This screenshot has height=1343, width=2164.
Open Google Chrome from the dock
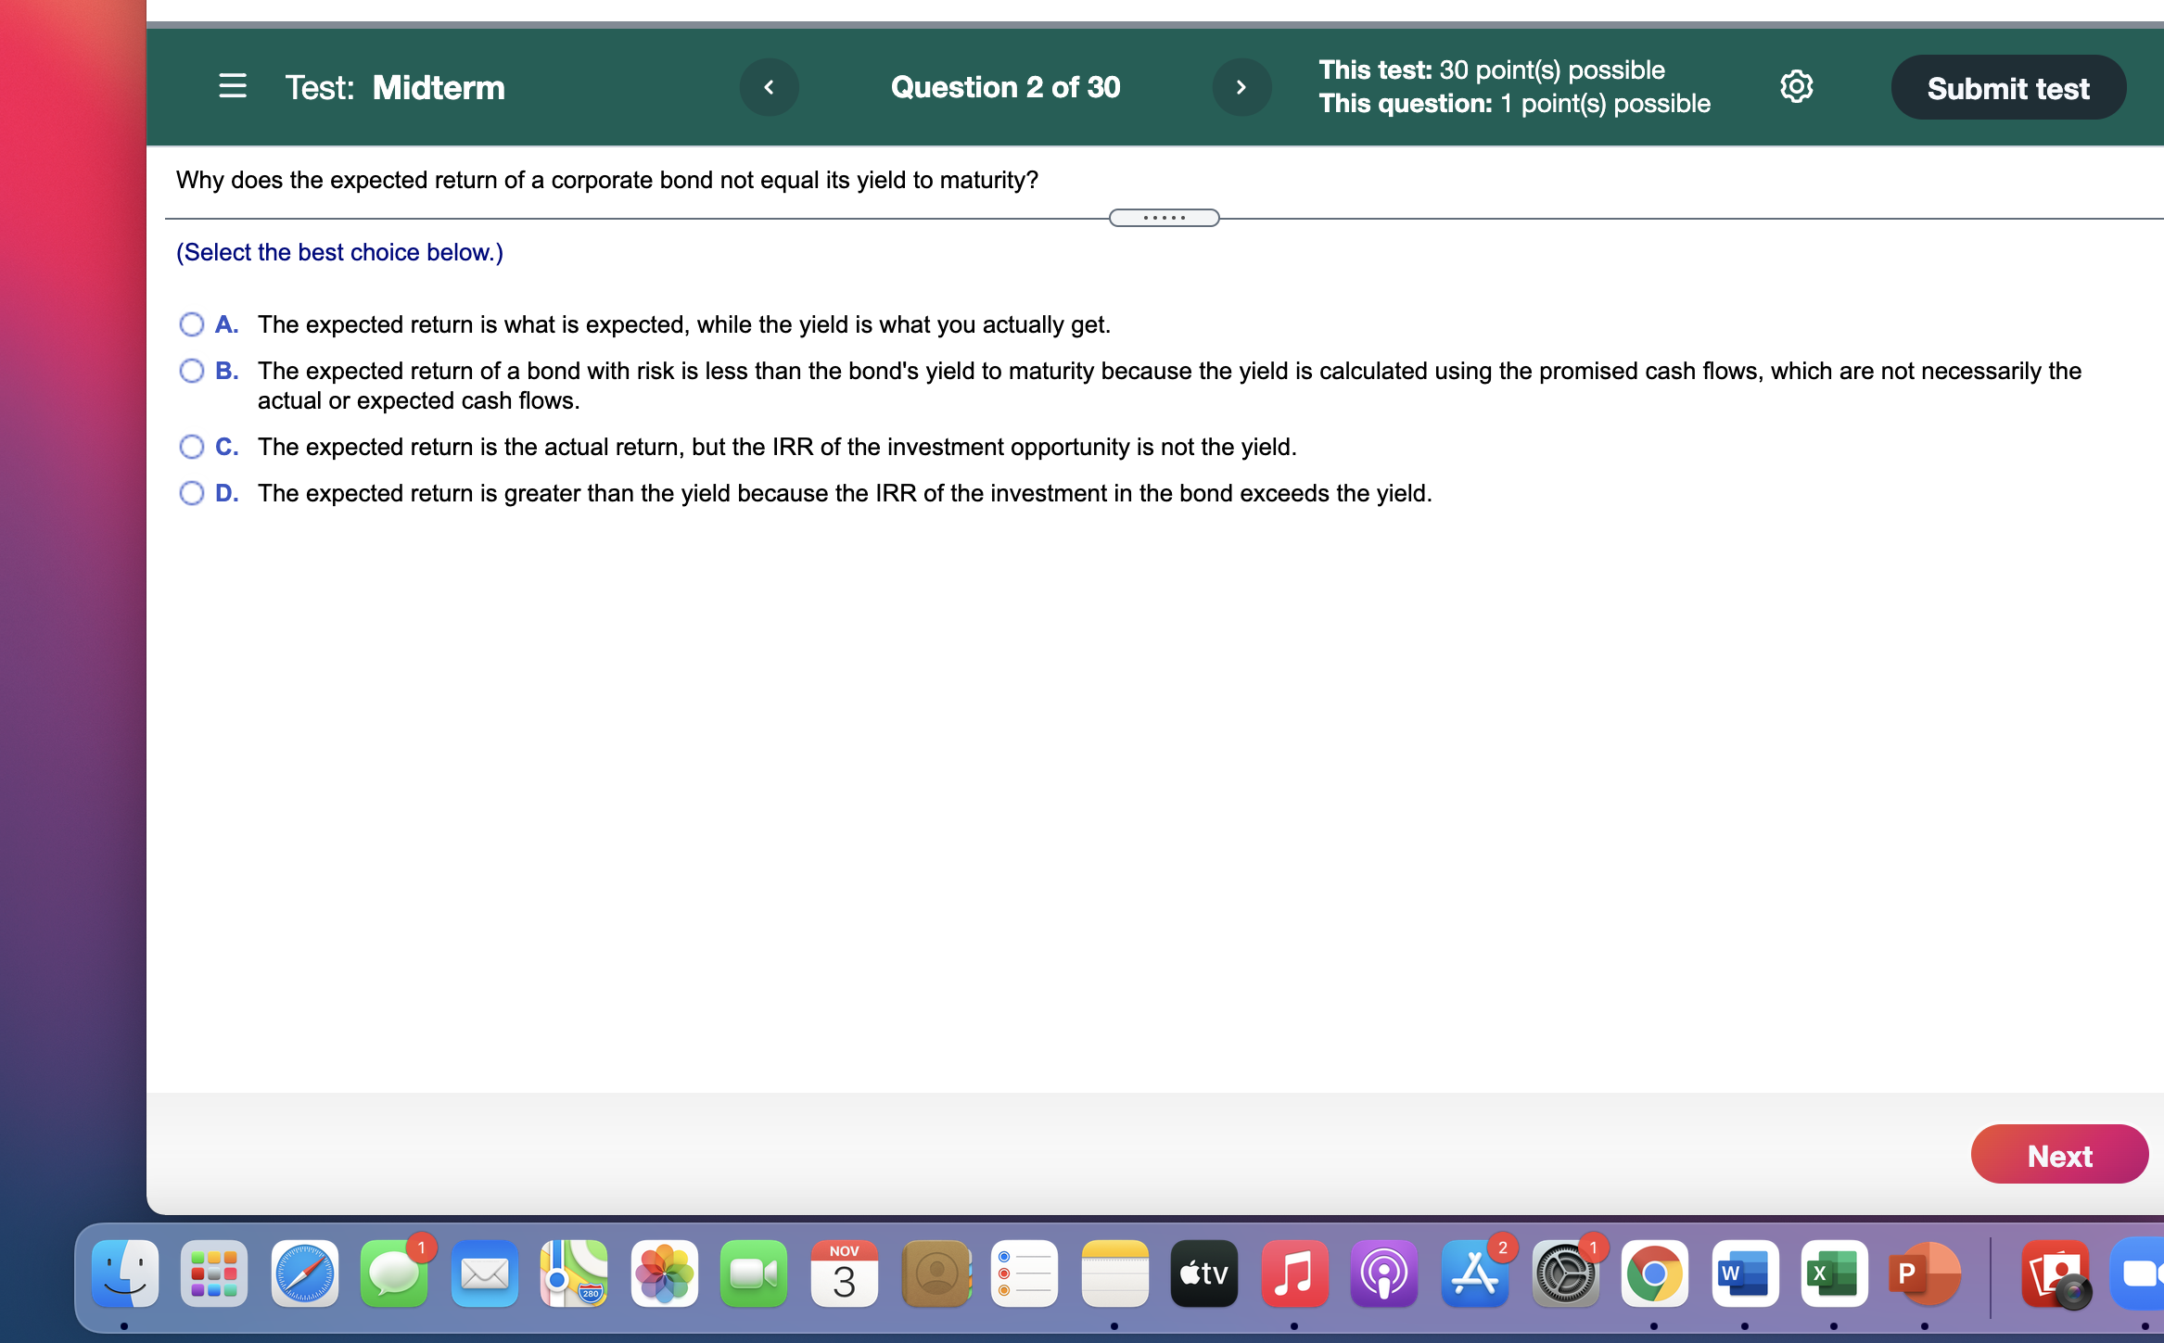[x=1656, y=1274]
